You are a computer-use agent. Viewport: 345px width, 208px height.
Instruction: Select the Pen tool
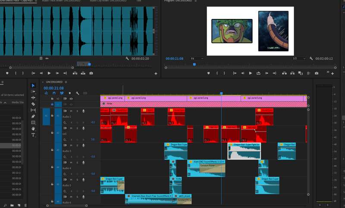33,116
